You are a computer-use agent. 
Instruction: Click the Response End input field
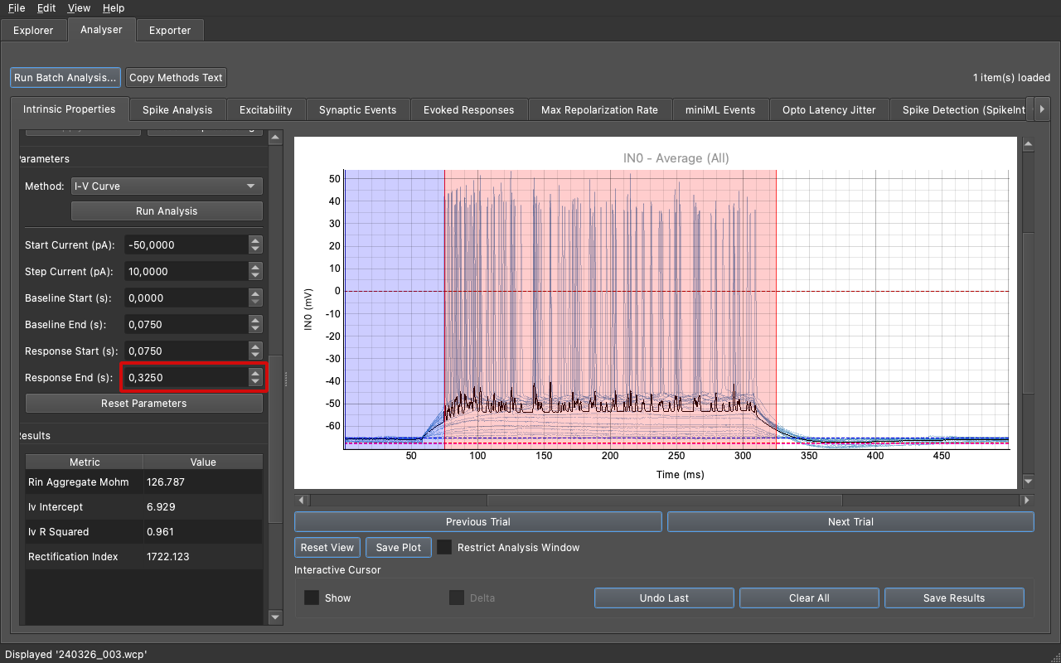(187, 378)
